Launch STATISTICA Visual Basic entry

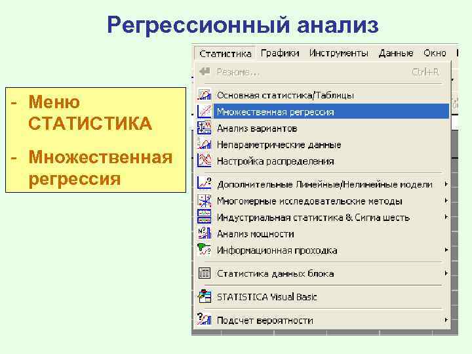(x=323, y=297)
